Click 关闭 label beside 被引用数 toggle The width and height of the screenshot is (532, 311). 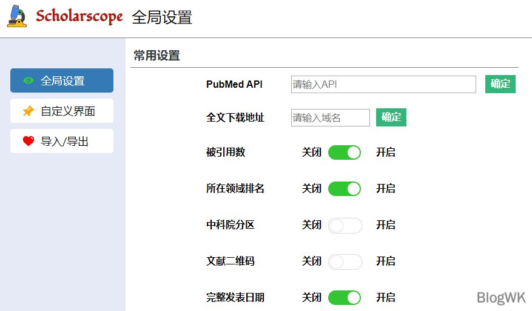[x=312, y=152]
